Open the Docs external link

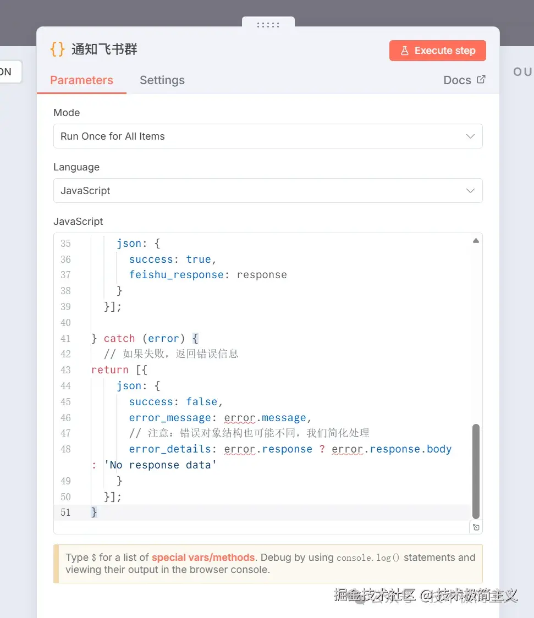(x=464, y=80)
